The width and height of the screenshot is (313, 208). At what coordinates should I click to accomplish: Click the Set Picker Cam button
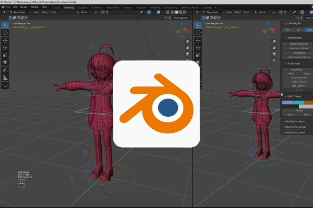[297, 78]
